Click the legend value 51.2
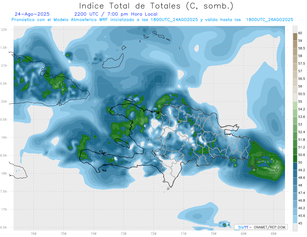 pyautogui.click(x=302, y=147)
